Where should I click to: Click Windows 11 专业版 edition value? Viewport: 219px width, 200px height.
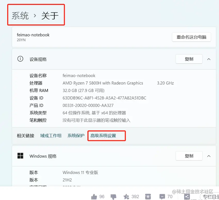(80, 172)
